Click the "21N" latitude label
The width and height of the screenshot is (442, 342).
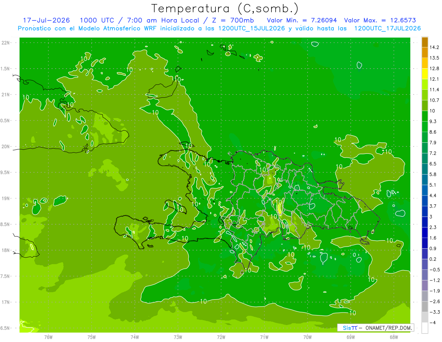click(6, 95)
